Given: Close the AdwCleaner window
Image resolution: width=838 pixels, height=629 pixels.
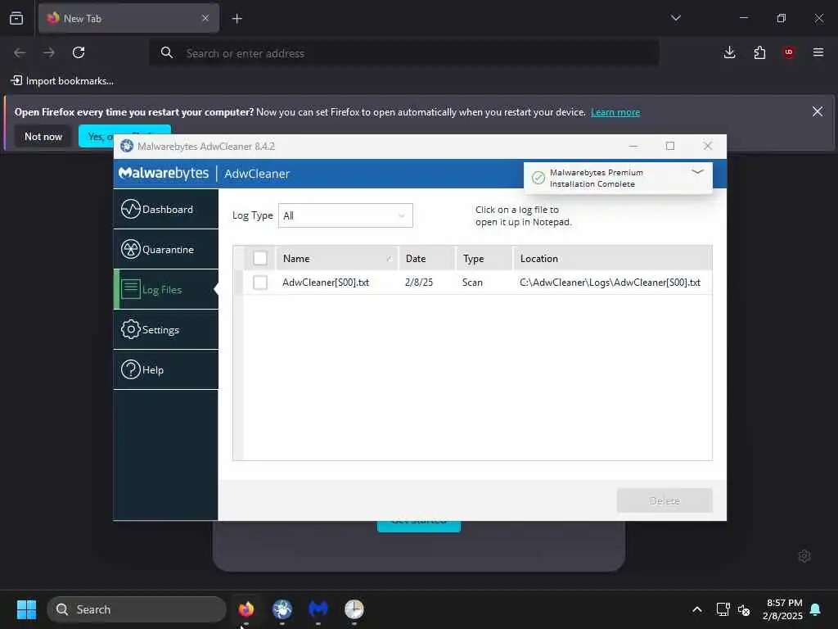Looking at the screenshot, I should coord(708,146).
